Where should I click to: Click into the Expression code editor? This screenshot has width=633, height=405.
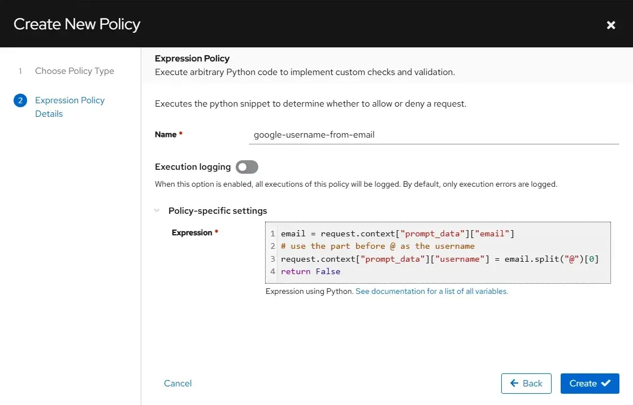[x=438, y=253]
